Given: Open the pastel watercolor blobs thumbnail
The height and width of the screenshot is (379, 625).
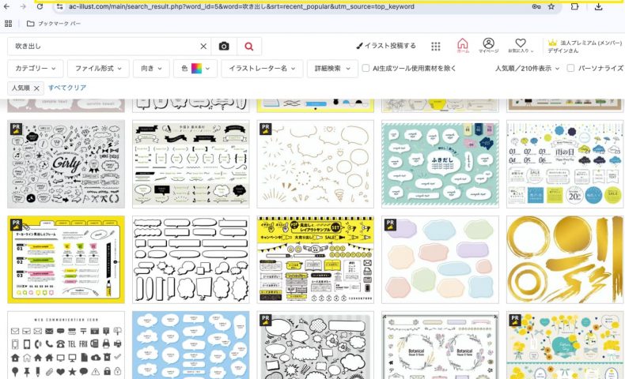Looking at the screenshot, I should 440,260.
